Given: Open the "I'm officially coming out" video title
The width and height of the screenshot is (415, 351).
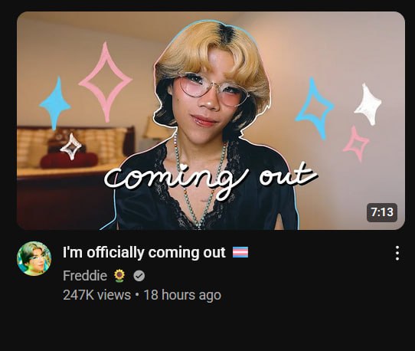Looking at the screenshot, I should point(144,252).
